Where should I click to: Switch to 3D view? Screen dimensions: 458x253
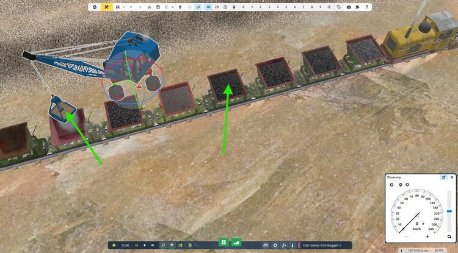[208, 7]
